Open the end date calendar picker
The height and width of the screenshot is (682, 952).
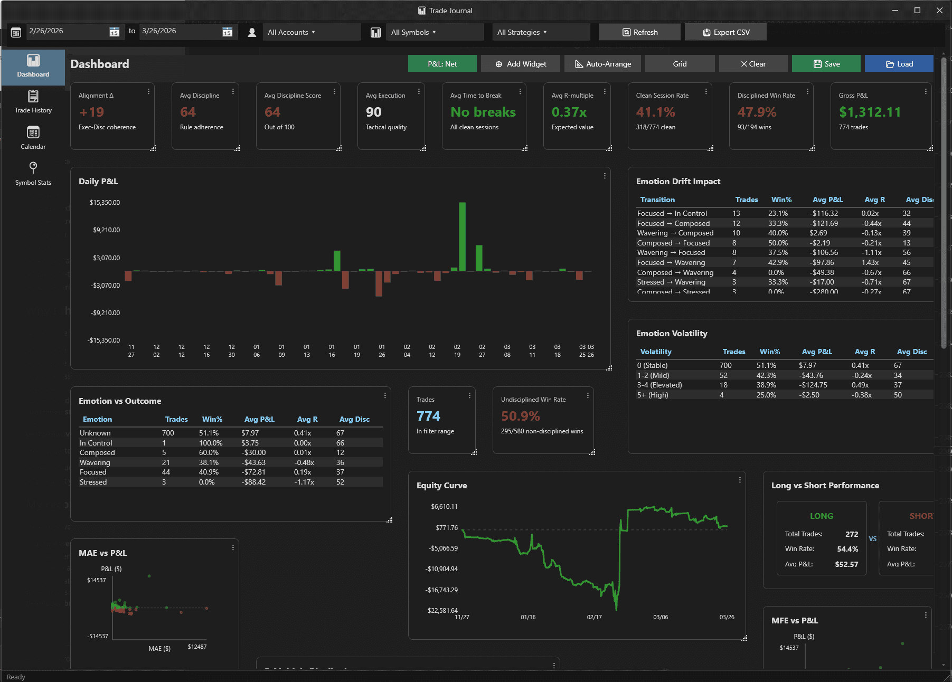tap(227, 32)
